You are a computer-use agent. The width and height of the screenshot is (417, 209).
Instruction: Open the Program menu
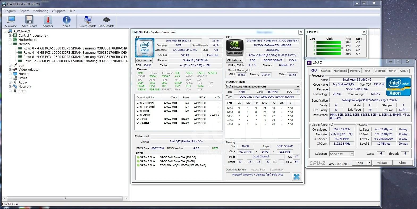(10, 11)
